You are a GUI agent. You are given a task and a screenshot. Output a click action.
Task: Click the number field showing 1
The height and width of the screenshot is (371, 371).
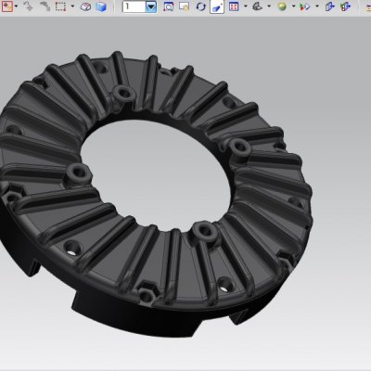(x=134, y=6)
